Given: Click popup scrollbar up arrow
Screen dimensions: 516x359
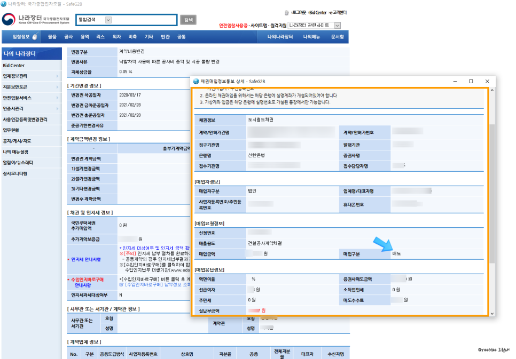Looking at the screenshot, I should (492, 90).
